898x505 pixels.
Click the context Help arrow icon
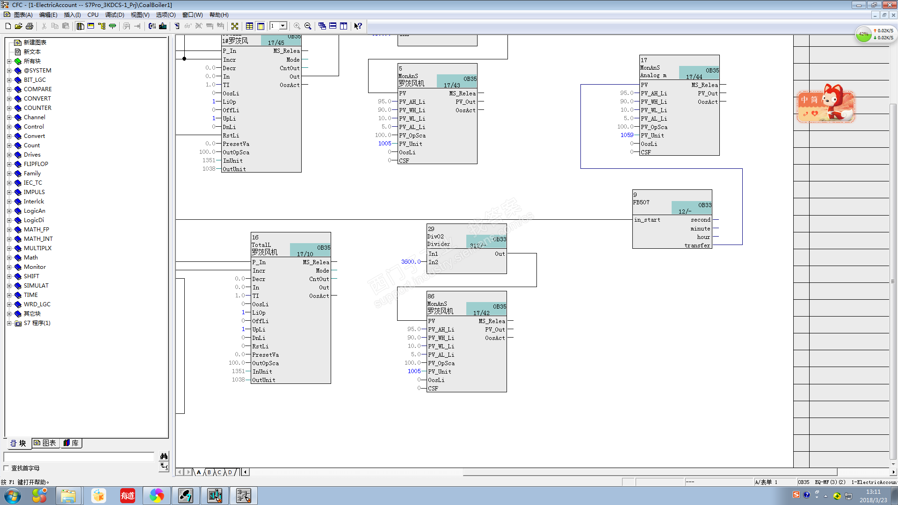coord(358,26)
